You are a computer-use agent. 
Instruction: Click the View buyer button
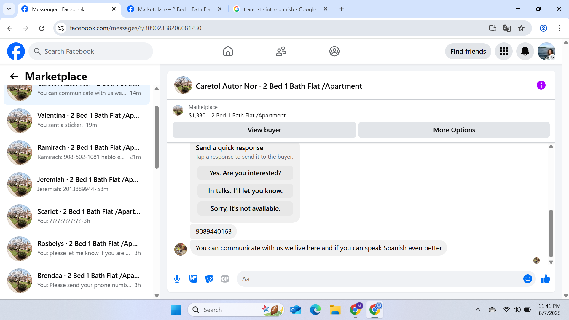click(264, 130)
